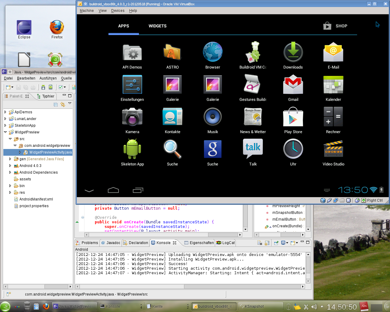Viewport: 390px width, 312px height.
Task: Collapse the WidgetPreview project tree
Action: [5, 132]
